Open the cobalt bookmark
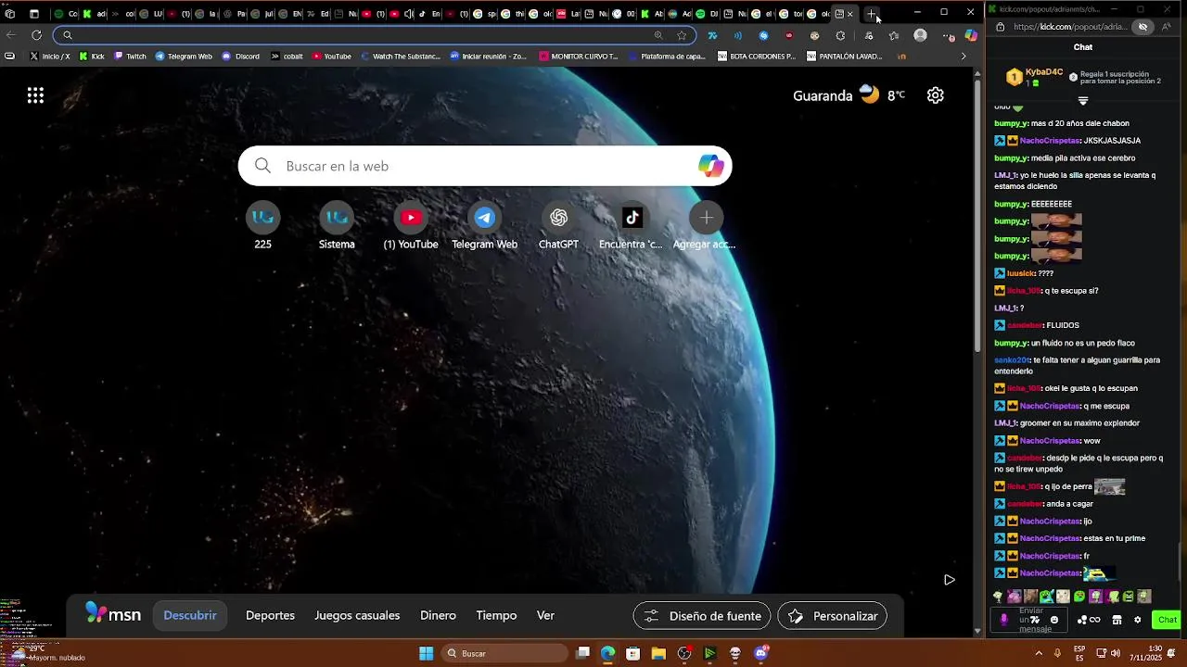Viewport: 1187px width, 667px height. [x=287, y=56]
